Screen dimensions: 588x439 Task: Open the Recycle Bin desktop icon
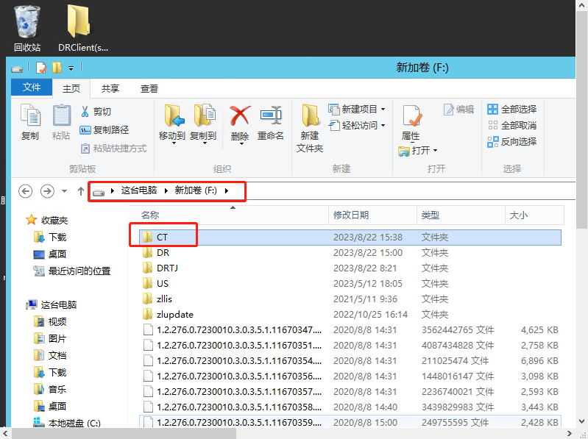[x=27, y=29]
